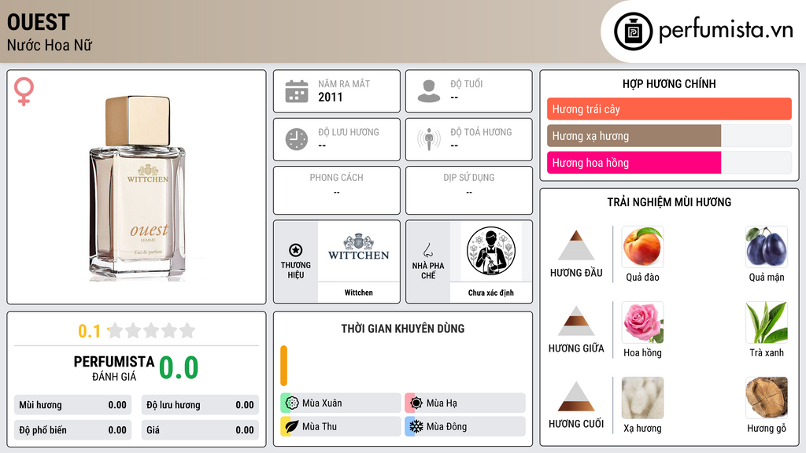Click the Phong cách style box
The height and width of the screenshot is (453, 806).
tap(337, 190)
